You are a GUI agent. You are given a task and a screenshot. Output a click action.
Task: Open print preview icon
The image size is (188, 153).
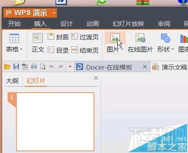pos(43,67)
